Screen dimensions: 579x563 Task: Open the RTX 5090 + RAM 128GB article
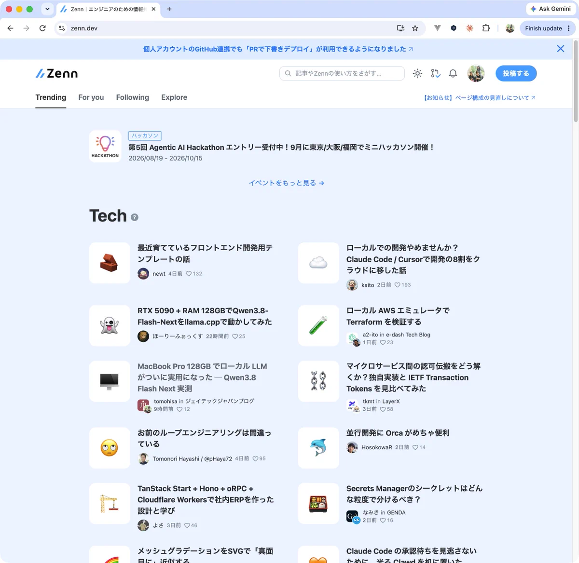point(205,316)
